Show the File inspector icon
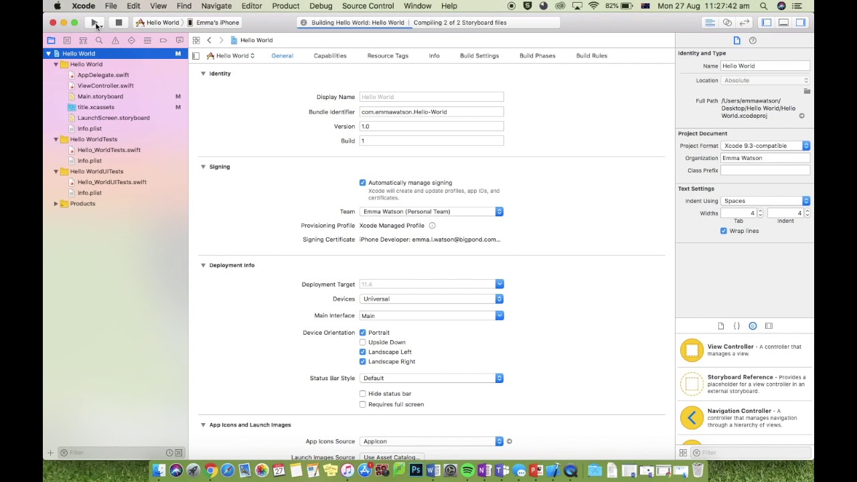The image size is (857, 482). 736,40
